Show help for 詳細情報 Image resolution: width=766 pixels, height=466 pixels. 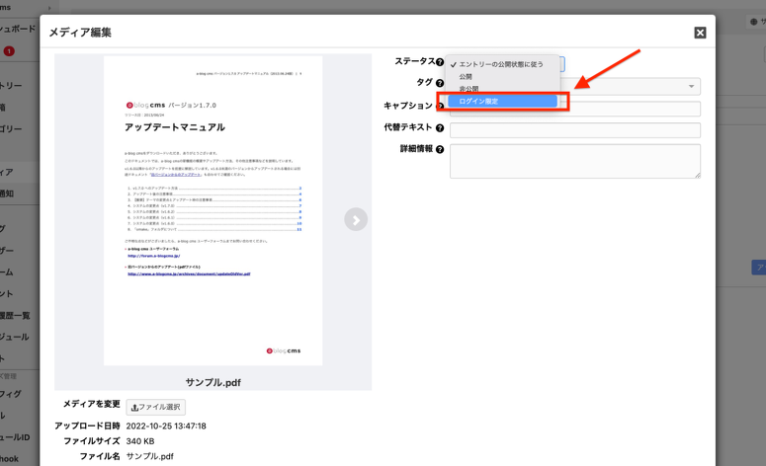[440, 149]
